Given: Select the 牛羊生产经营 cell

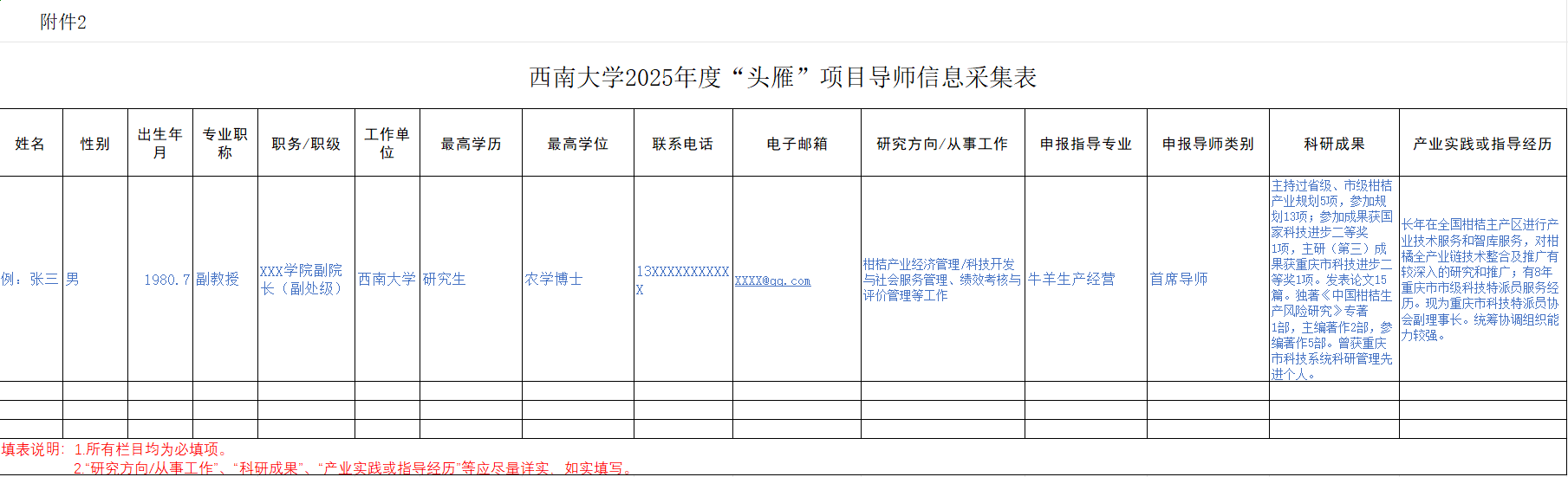Looking at the screenshot, I should pos(1072,280).
